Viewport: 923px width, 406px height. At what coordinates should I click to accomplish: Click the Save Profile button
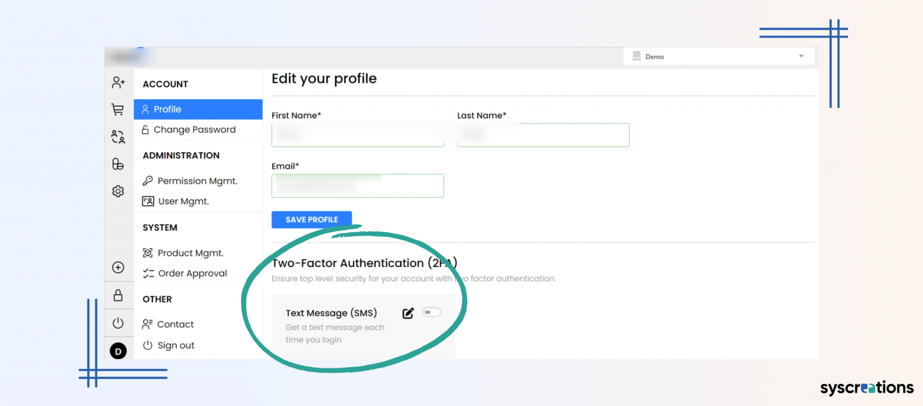[x=311, y=219]
